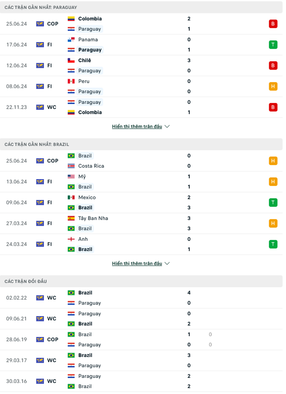Select the Chilê flag icon
Image resolution: width=286 pixels, height=394 pixels.
70,60
